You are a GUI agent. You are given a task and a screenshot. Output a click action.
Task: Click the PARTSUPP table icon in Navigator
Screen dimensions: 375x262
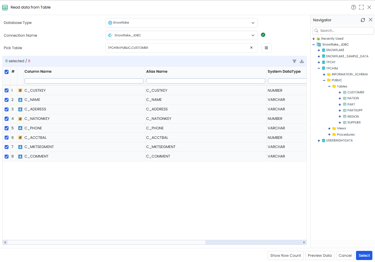click(x=345, y=110)
